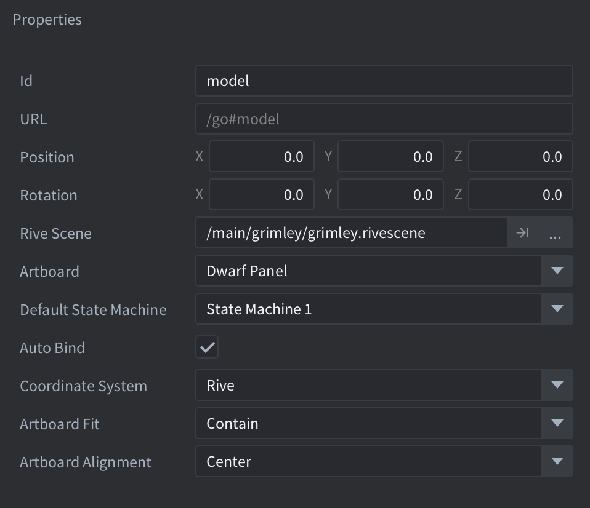Click the go-to-resource arrow icon for Rive Scene
Screen dimensions: 590x508
point(522,233)
